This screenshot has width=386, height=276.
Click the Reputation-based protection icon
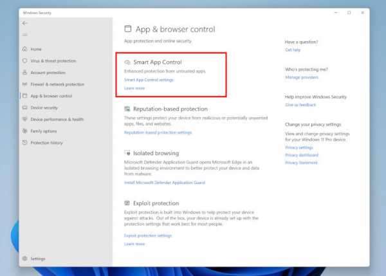point(127,109)
